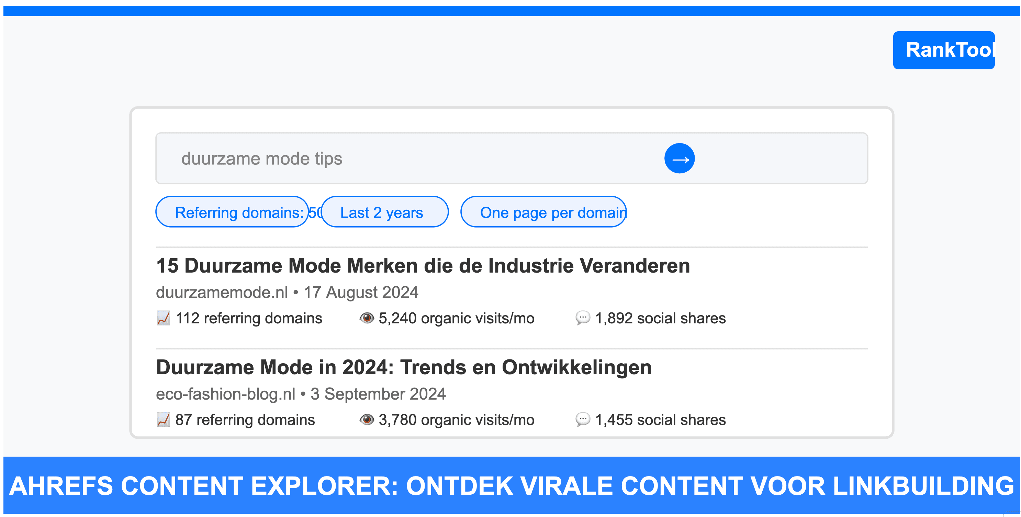Click '5,240 organic visits/mo' text
This screenshot has height=517, width=1021.
[x=457, y=318]
